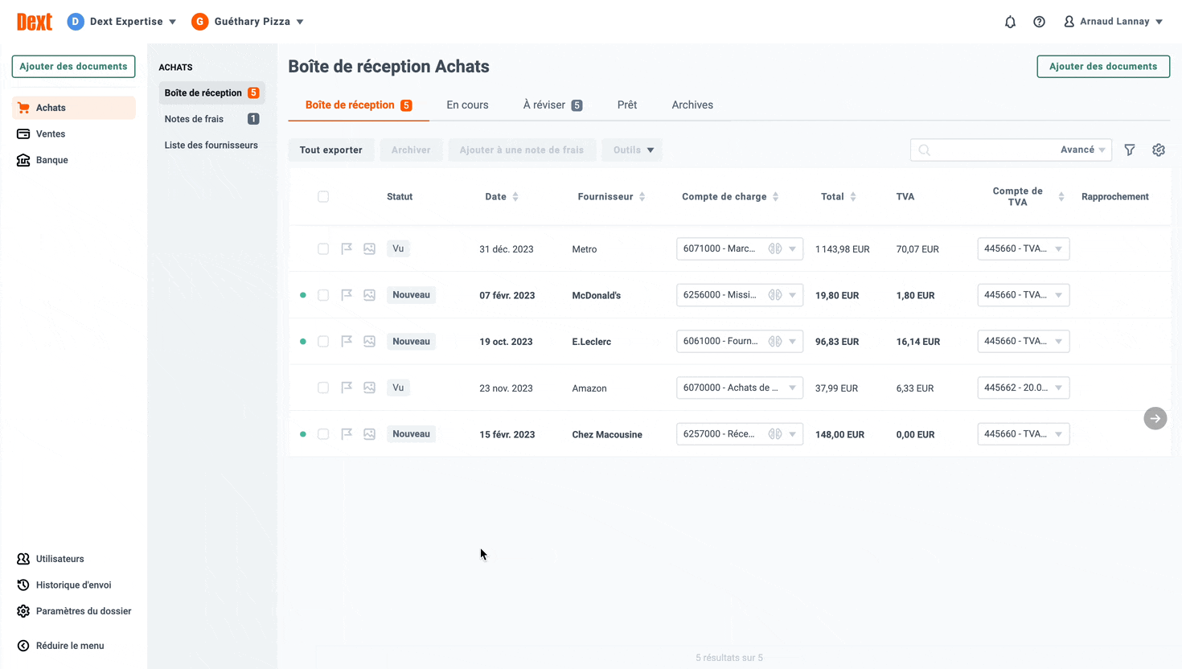The image size is (1182, 669).
Task: Go to Banque section
Action: coord(74,160)
